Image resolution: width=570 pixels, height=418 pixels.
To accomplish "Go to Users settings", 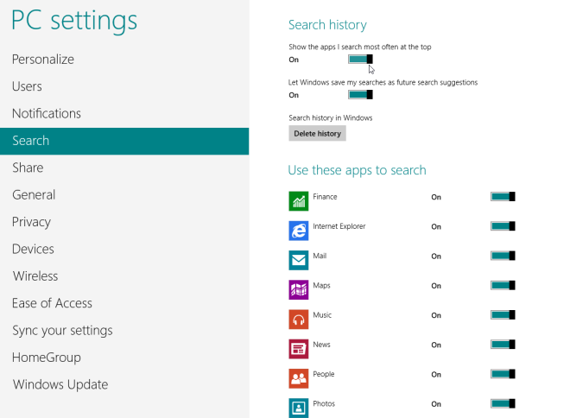I will click(x=124, y=86).
